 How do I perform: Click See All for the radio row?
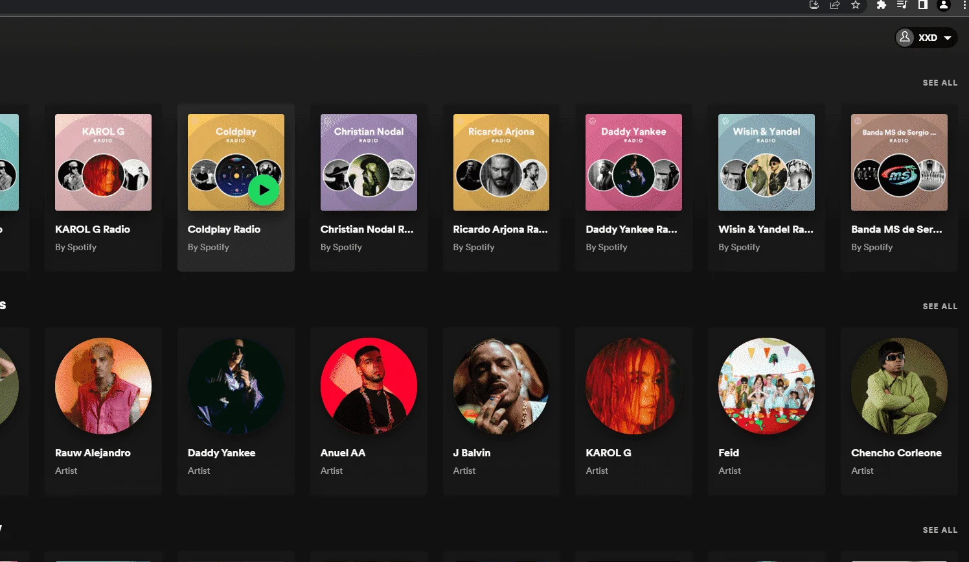click(x=940, y=83)
